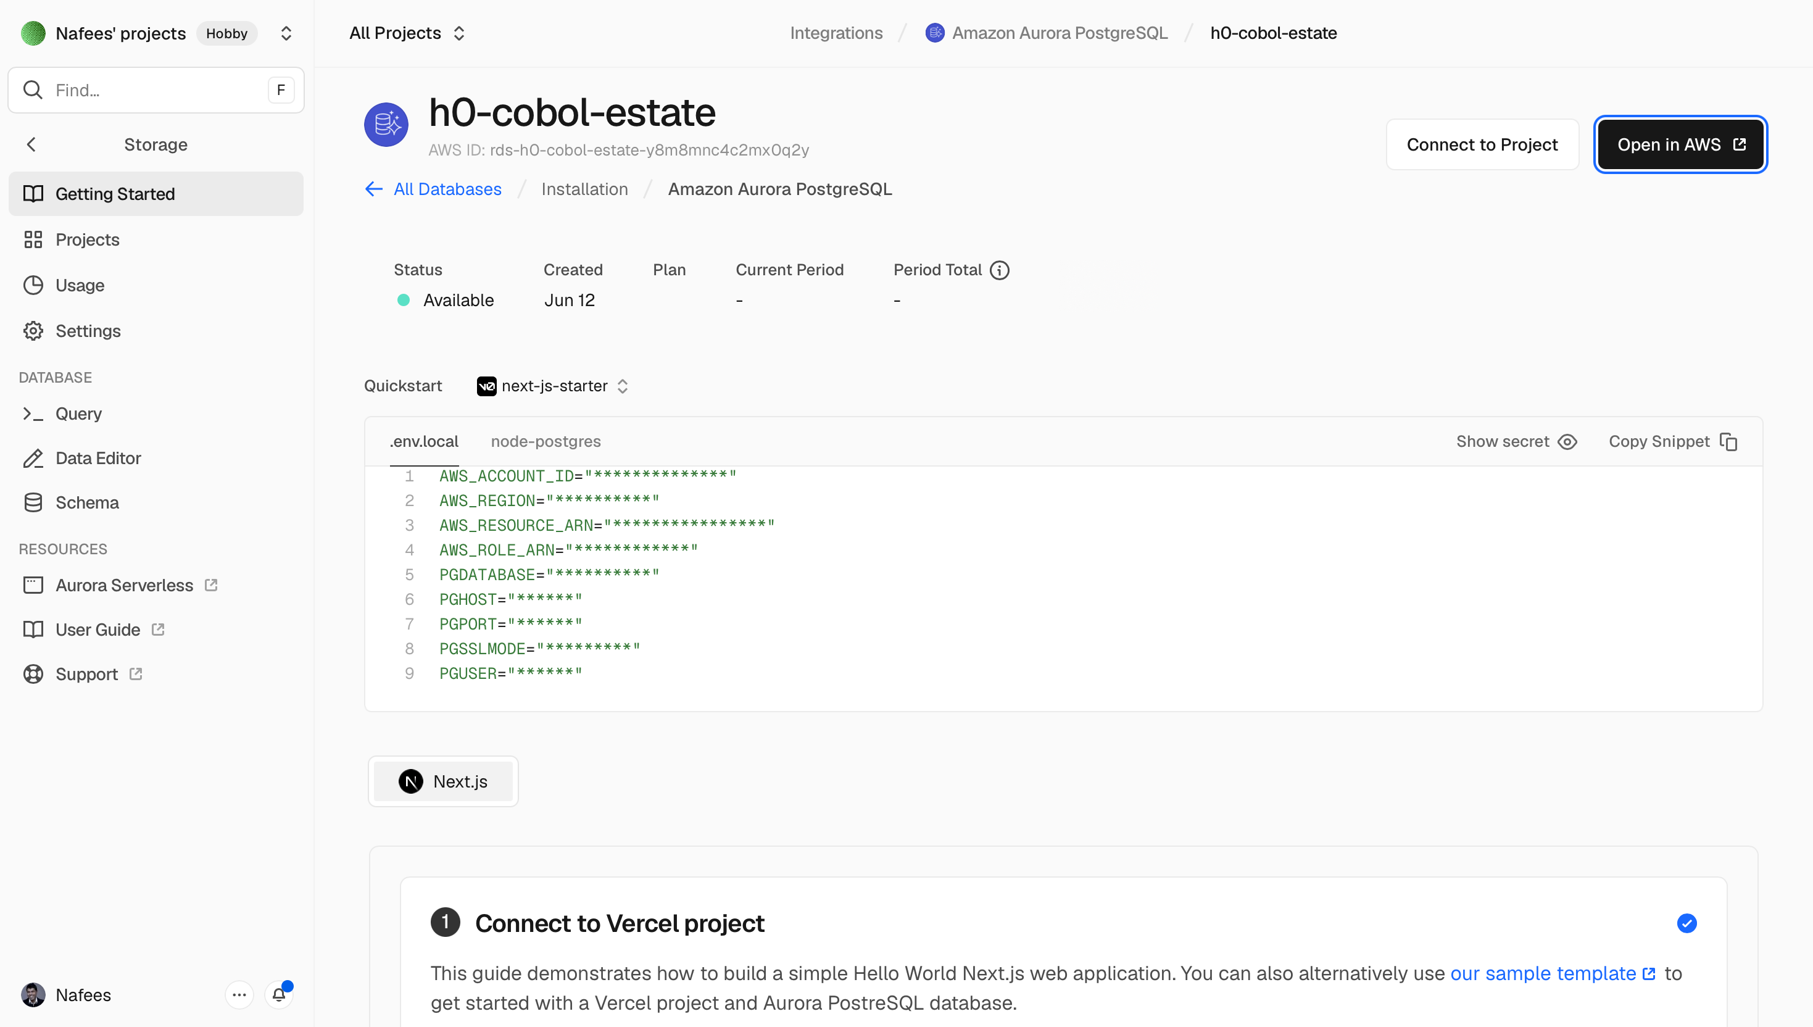Click the Nafees' projects team avatar
1813x1027 pixels.
point(33,33)
